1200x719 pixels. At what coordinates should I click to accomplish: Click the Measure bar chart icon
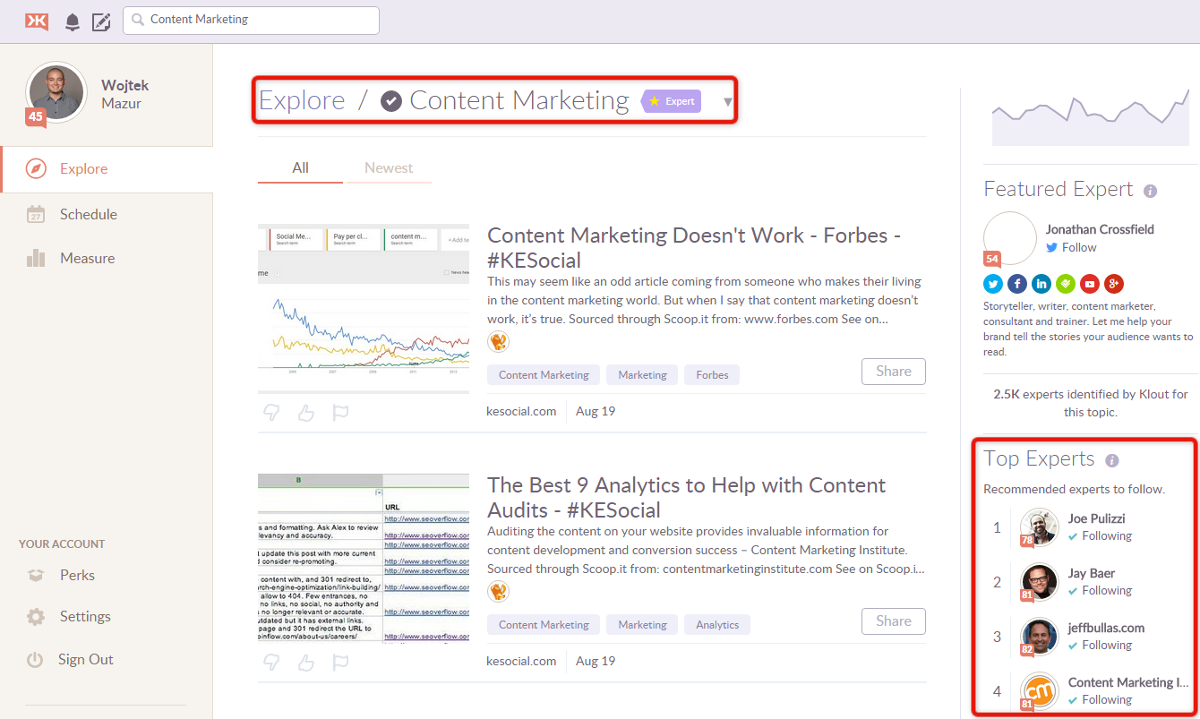36,258
